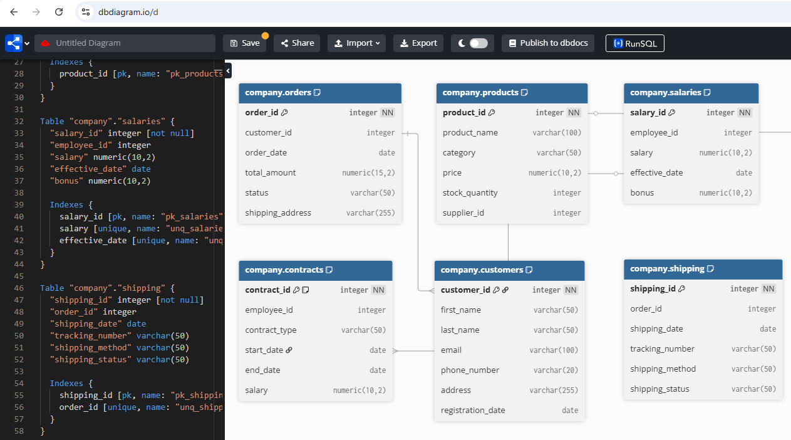Click link icon next to customer_id in customers
This screenshot has width=791, height=440.
505,290
